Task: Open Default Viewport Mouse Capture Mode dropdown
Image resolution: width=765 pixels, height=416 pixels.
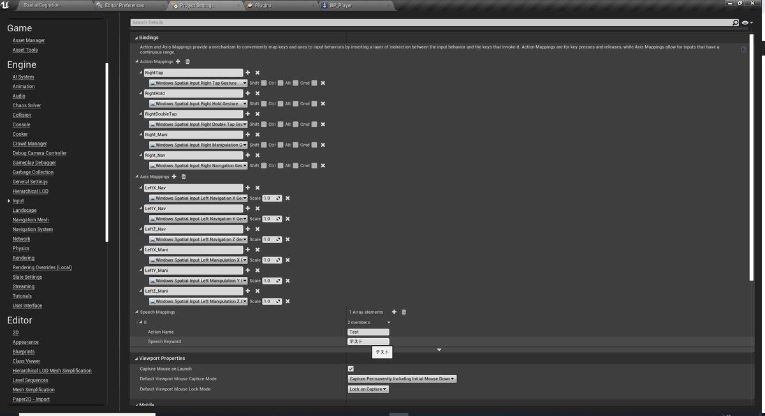Action: pyautogui.click(x=402, y=379)
